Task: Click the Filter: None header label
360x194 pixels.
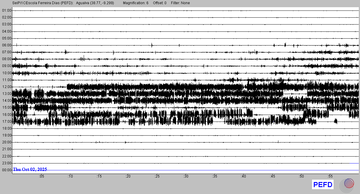Action: (x=180, y=3)
